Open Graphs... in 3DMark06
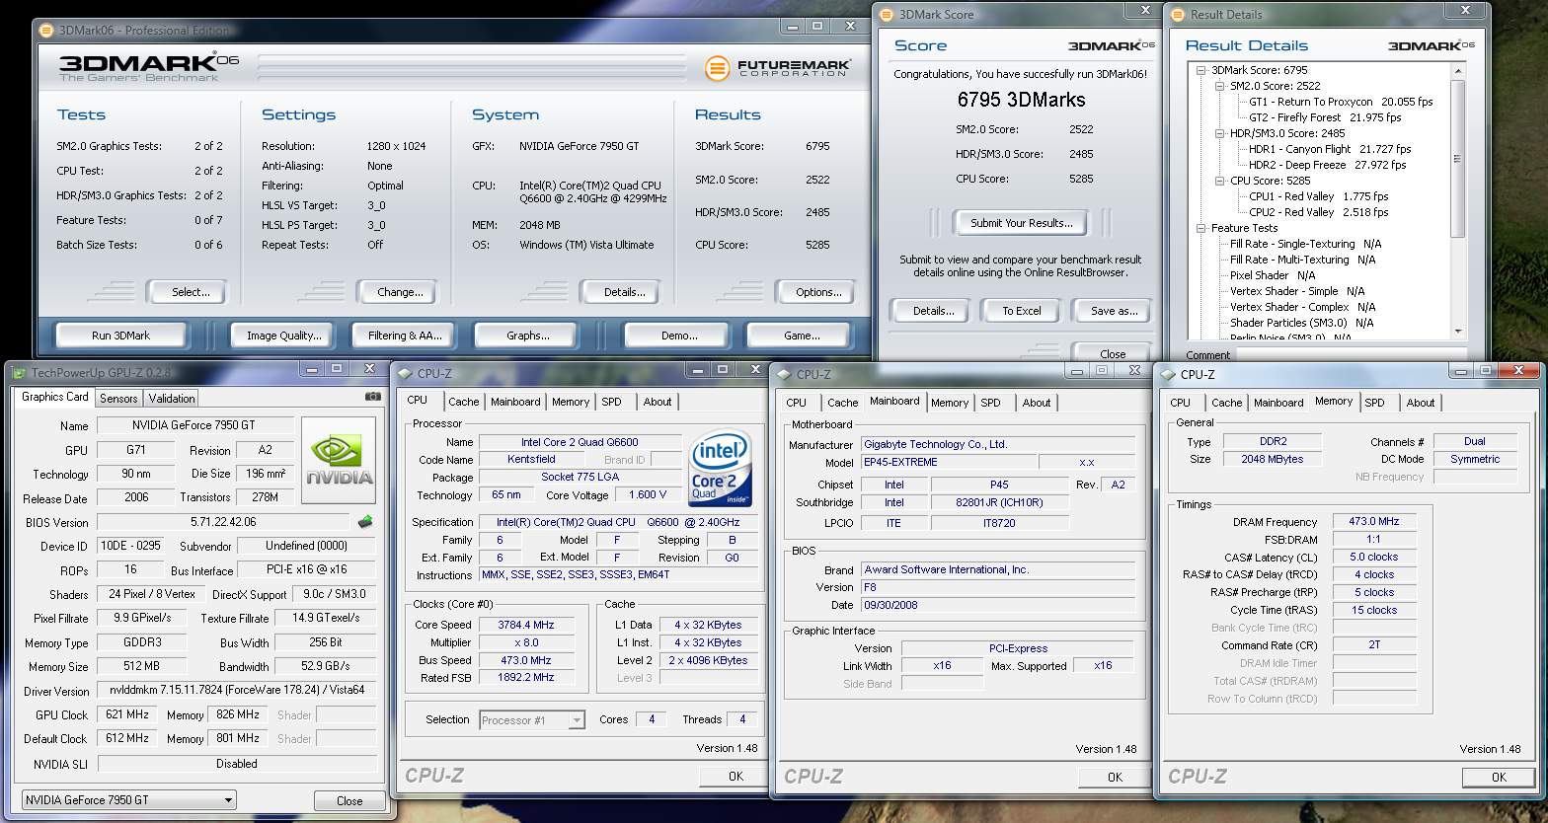 tap(528, 336)
